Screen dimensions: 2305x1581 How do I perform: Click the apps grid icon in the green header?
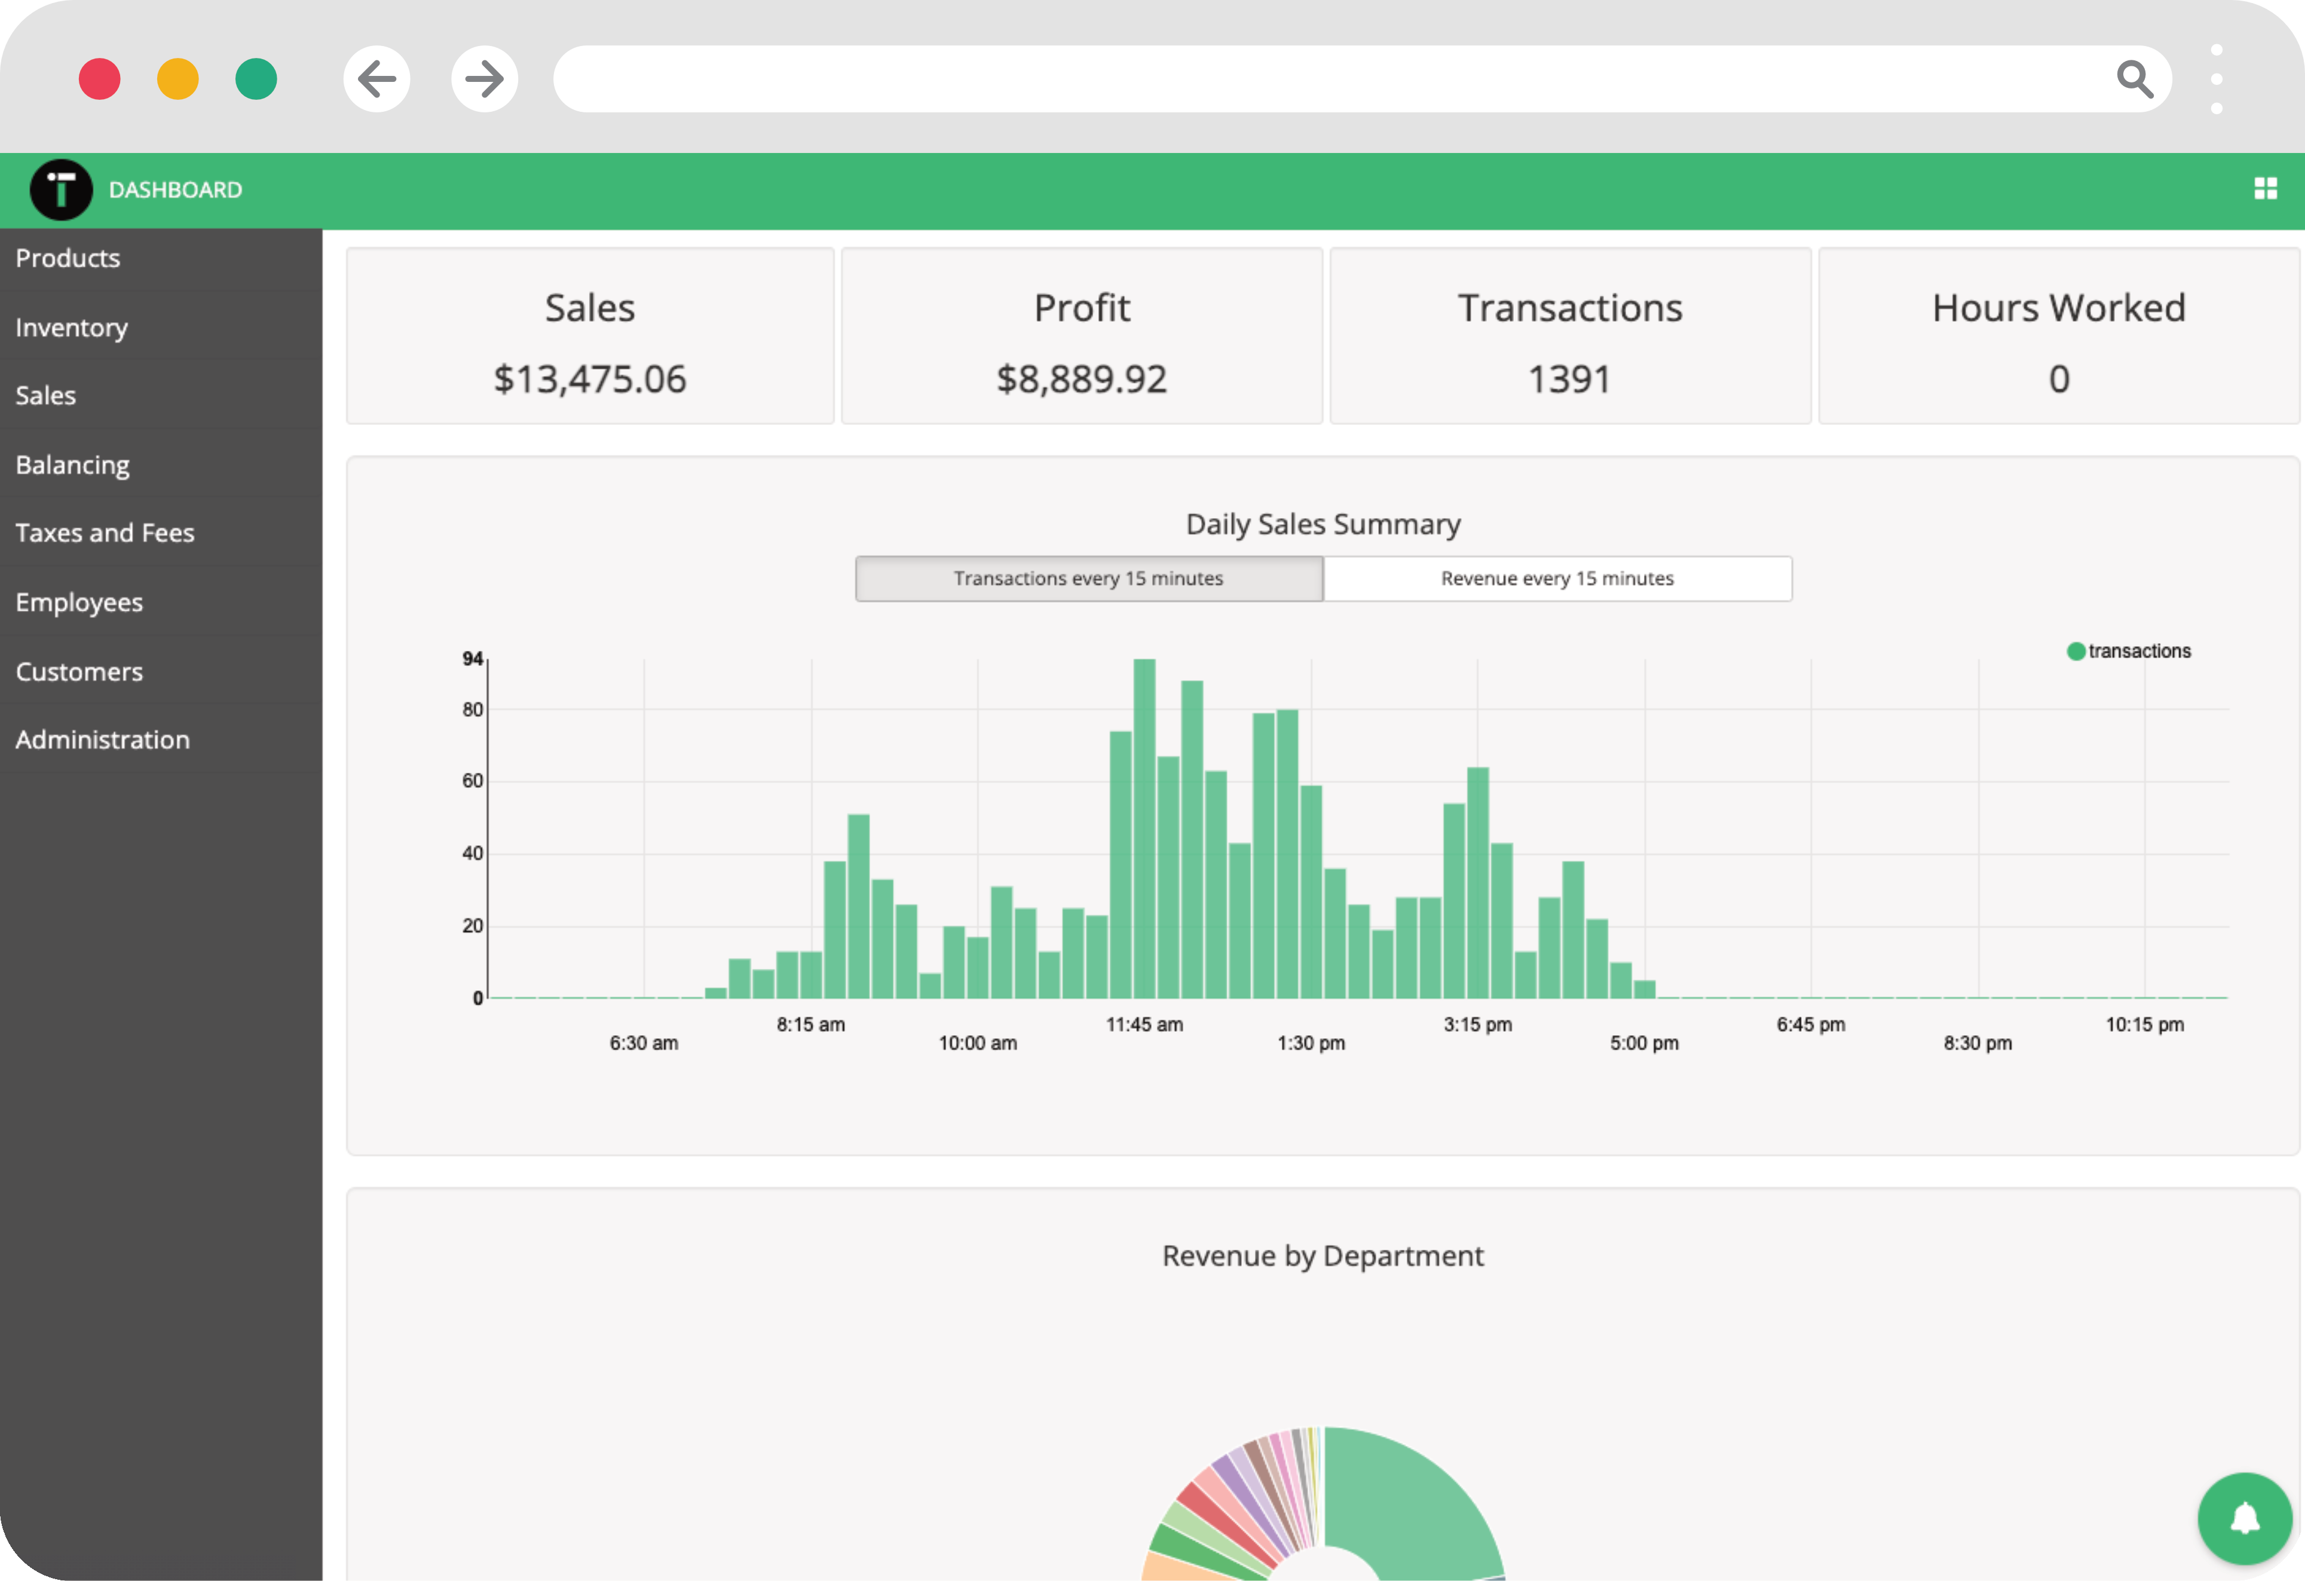click(x=2266, y=188)
